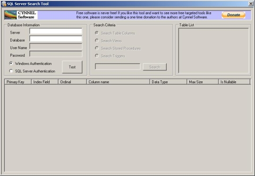The width and height of the screenshot is (255, 176).
Task: Click the Test connection button
Action: [72, 67]
